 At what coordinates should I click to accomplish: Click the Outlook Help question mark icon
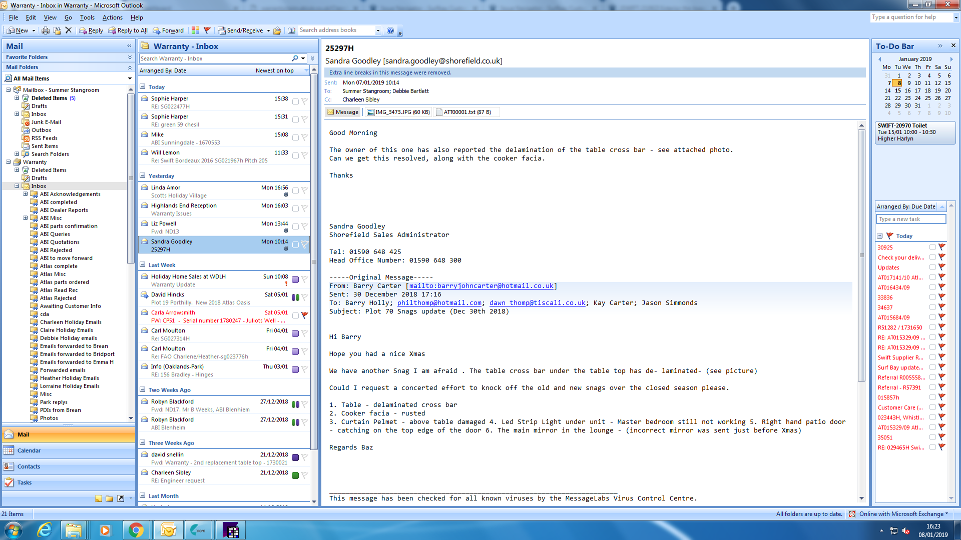coord(390,30)
